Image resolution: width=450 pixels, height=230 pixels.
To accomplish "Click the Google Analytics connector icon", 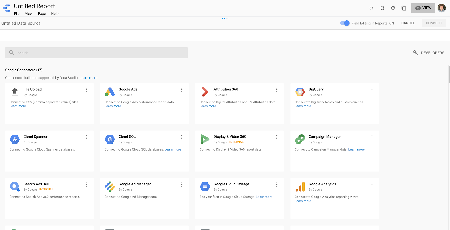I will point(300,187).
